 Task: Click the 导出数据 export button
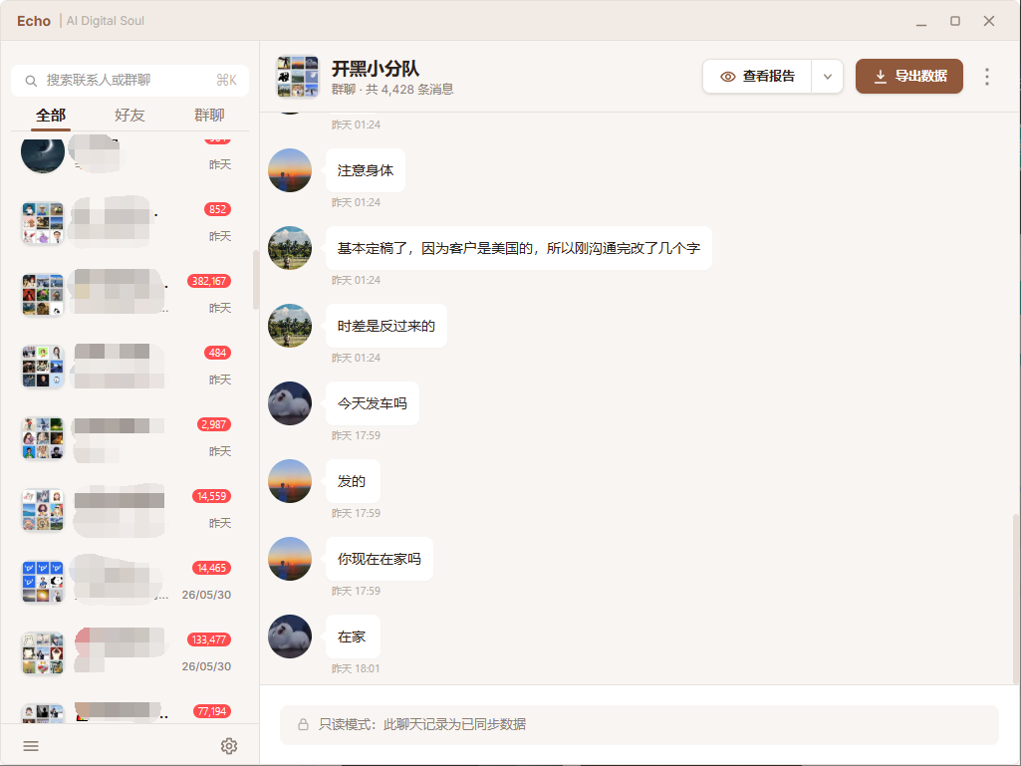[x=909, y=77]
